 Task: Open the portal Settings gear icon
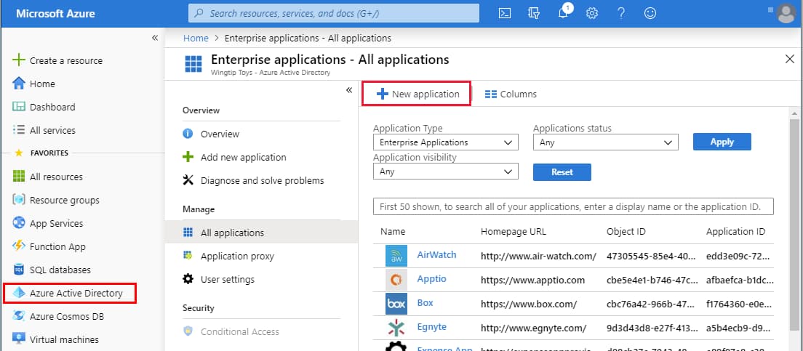click(x=592, y=13)
